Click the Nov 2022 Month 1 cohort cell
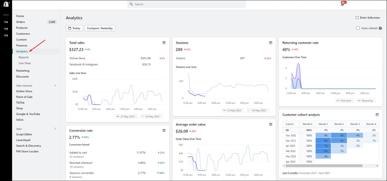Viewport: 387px width, 181px height. pyautogui.click(x=323, y=135)
